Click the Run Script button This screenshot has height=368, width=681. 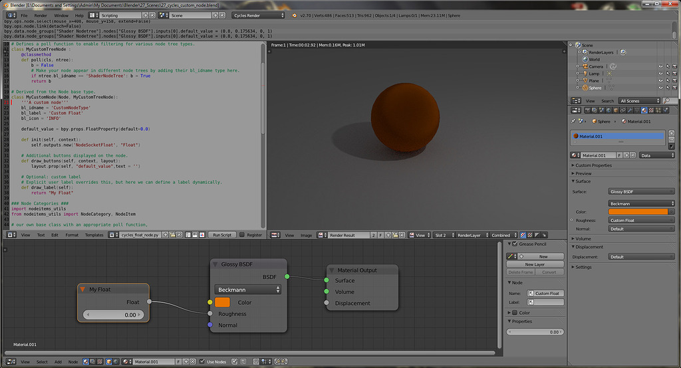[222, 234]
